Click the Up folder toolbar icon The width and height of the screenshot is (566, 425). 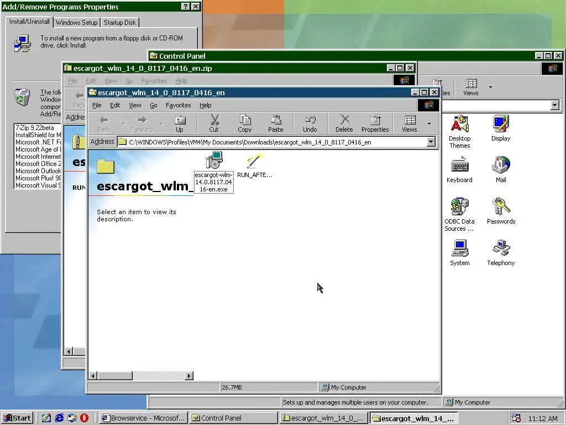(x=180, y=123)
